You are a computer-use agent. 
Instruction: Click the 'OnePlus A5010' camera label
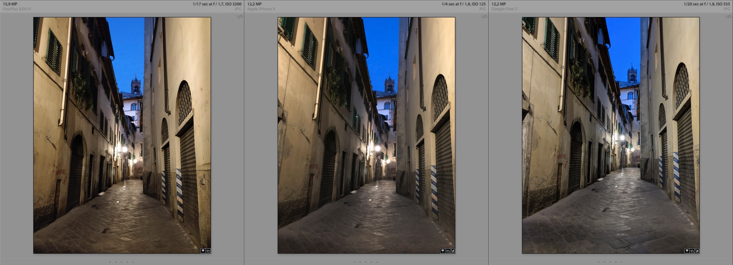(17, 9)
